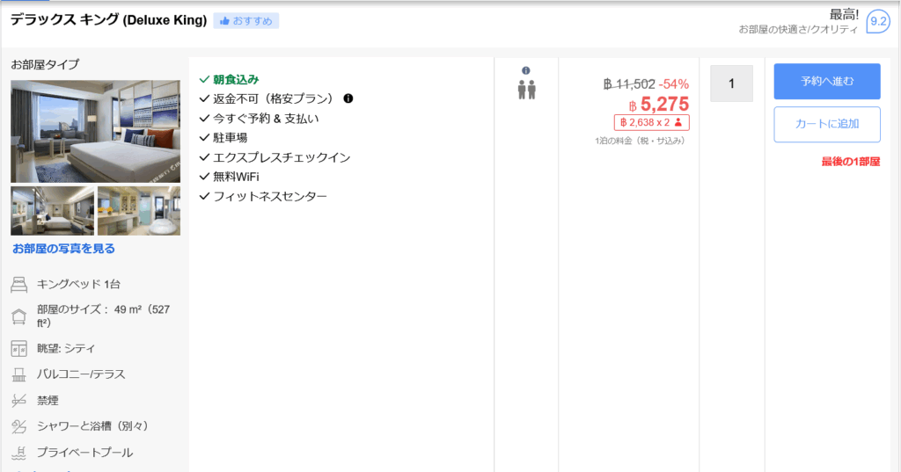The width and height of the screenshot is (901, 472).
Task: Click the king bed icon
Action: point(18,284)
